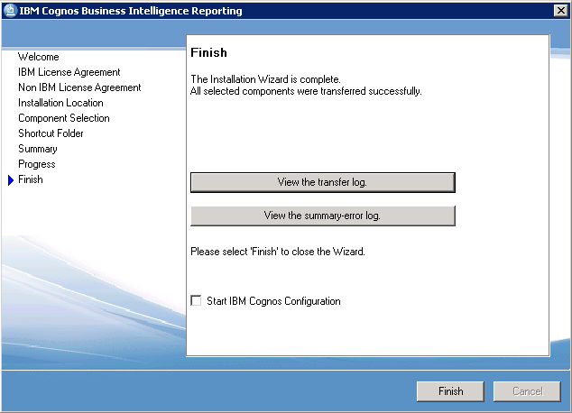Click the Cognos installer icon in title bar
The height and width of the screenshot is (413, 572).
click(x=10, y=11)
